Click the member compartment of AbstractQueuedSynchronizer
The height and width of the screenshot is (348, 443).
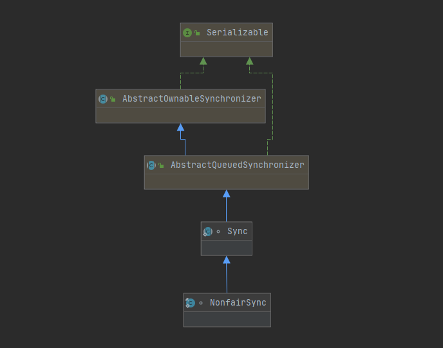[227, 182]
